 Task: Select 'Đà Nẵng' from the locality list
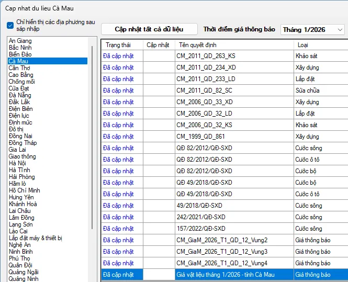click(20, 95)
